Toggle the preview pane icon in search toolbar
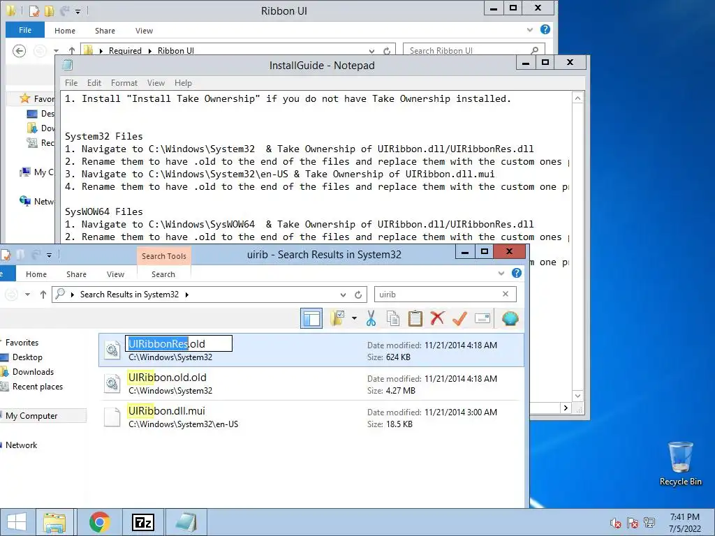Screen dimensions: 715x536 click(311, 318)
